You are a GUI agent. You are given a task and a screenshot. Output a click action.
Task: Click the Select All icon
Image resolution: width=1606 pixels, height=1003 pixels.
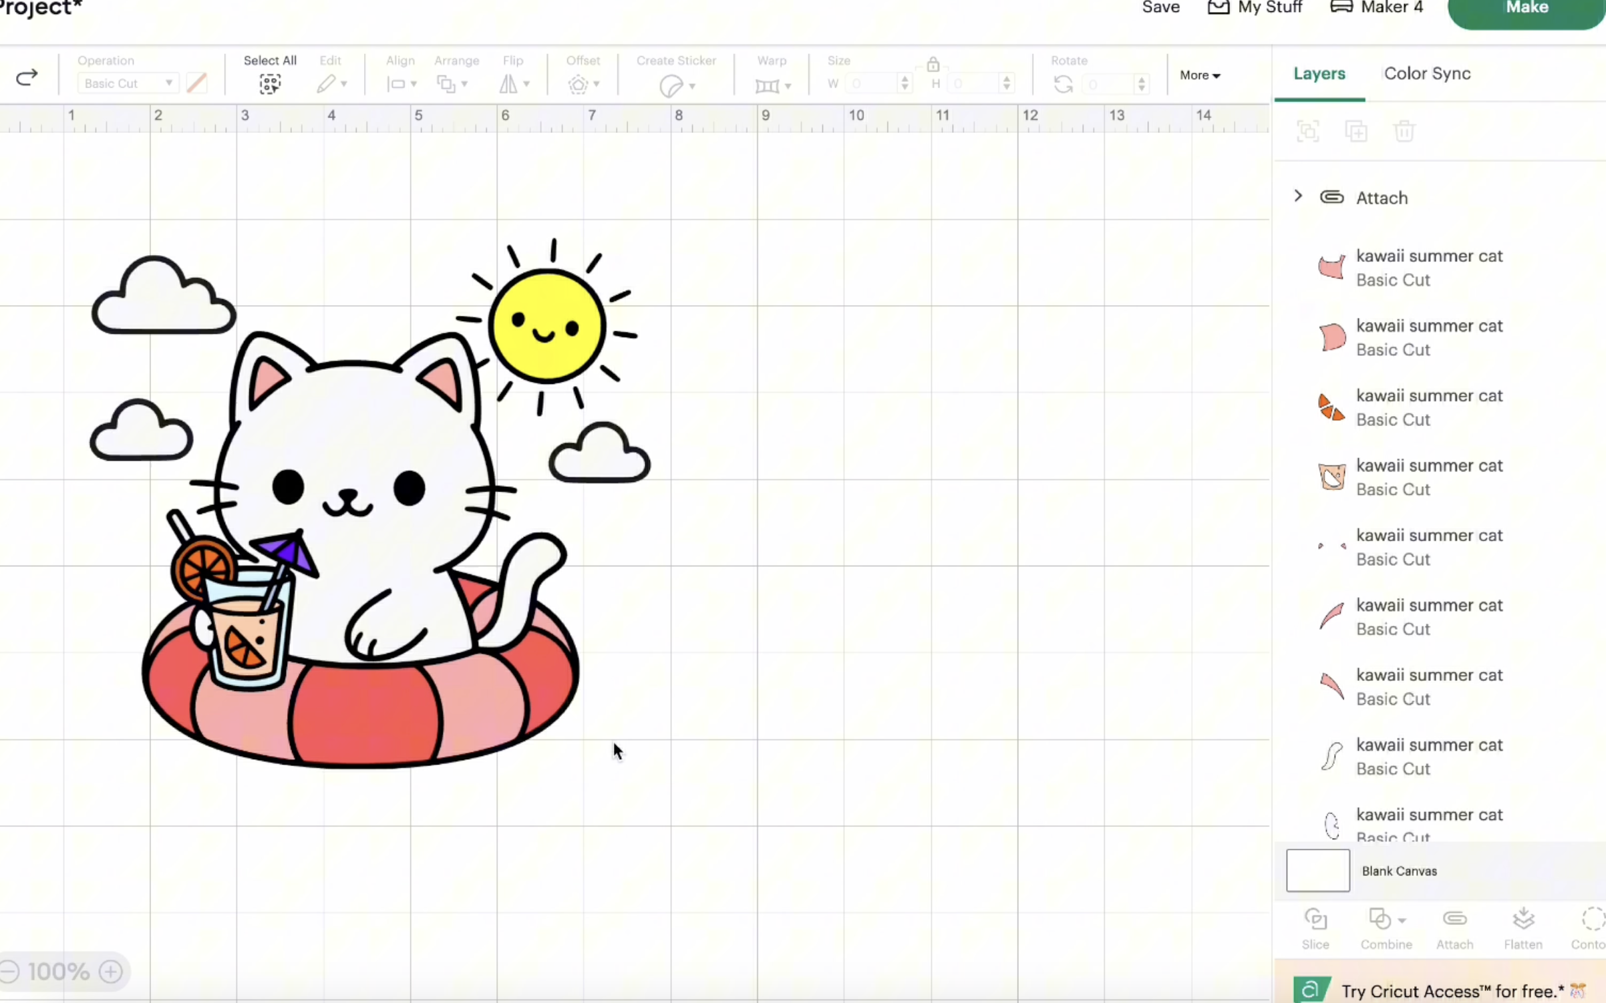[270, 83]
